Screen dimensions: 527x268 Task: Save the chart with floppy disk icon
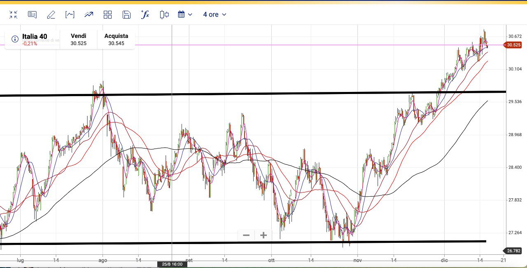point(126,15)
